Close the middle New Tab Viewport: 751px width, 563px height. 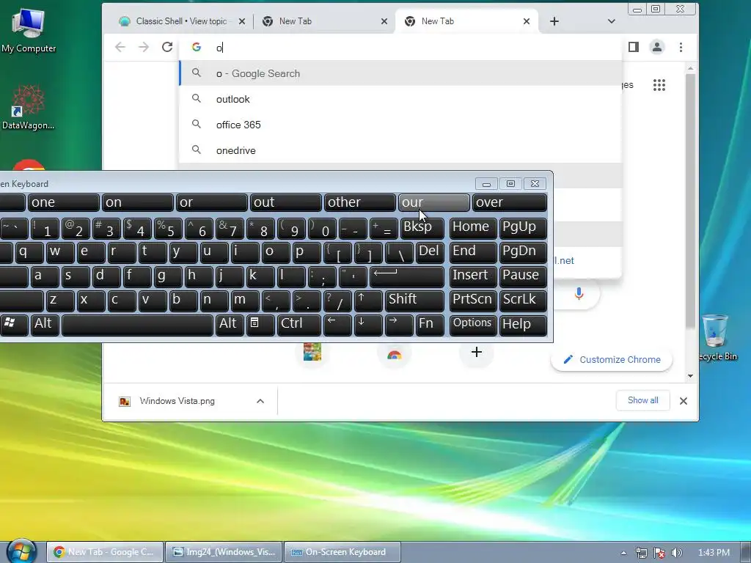click(x=384, y=21)
